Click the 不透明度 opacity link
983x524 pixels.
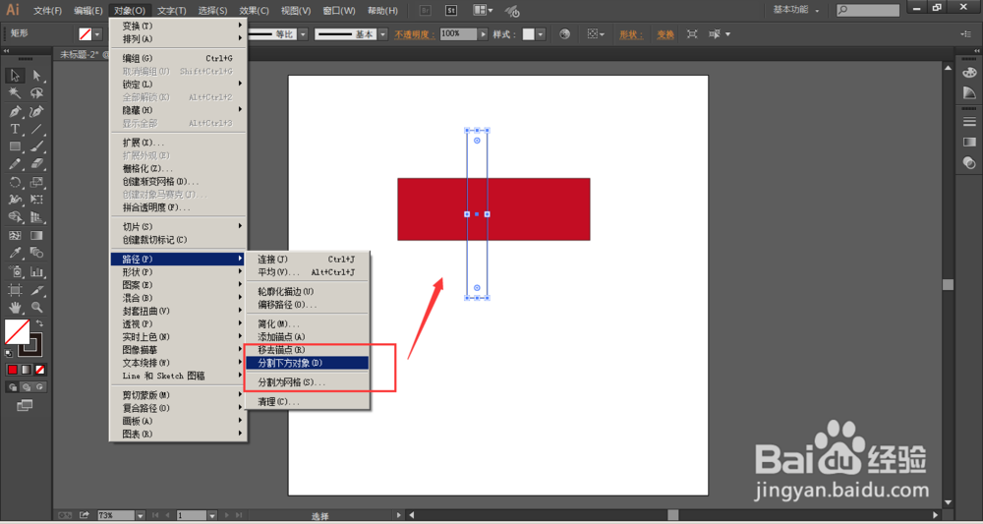pos(415,35)
